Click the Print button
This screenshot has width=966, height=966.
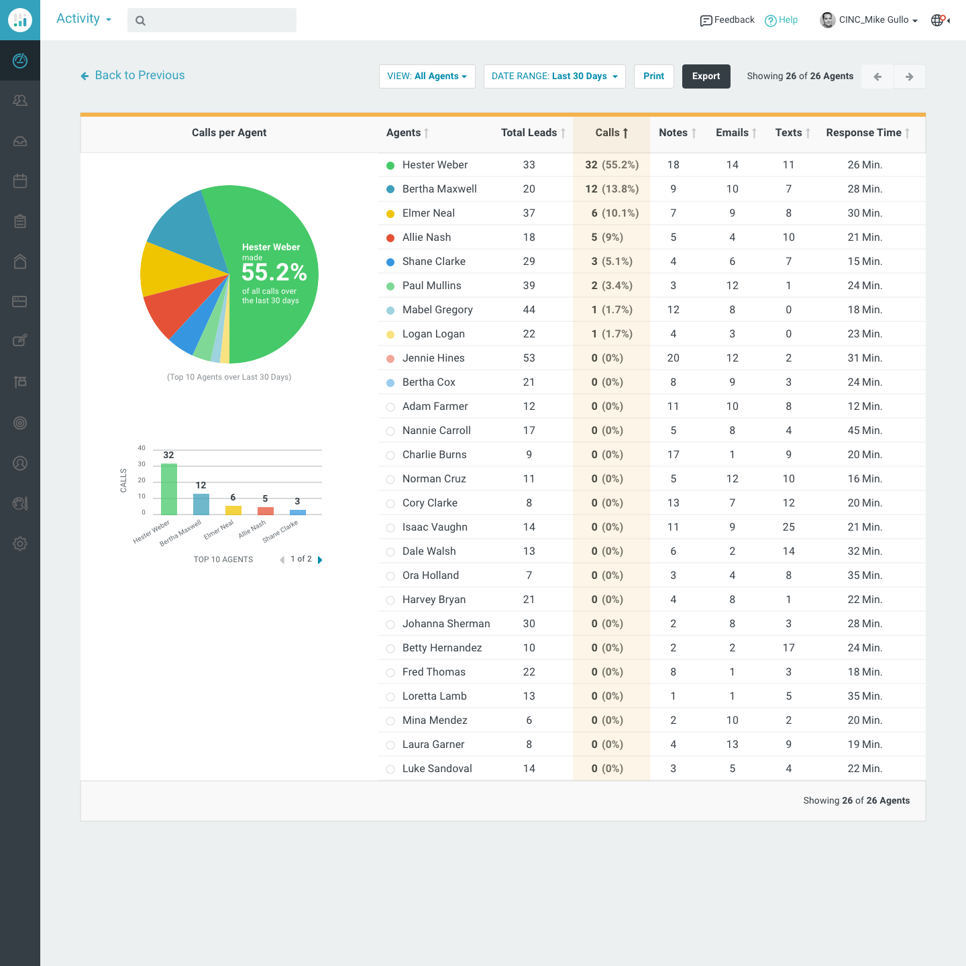point(654,76)
